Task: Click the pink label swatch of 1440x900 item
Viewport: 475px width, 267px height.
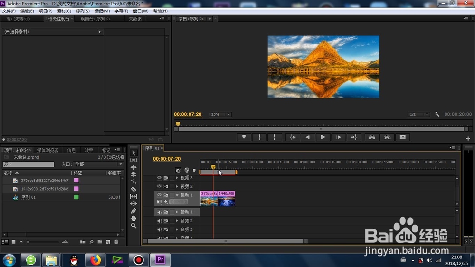Action: (76, 189)
